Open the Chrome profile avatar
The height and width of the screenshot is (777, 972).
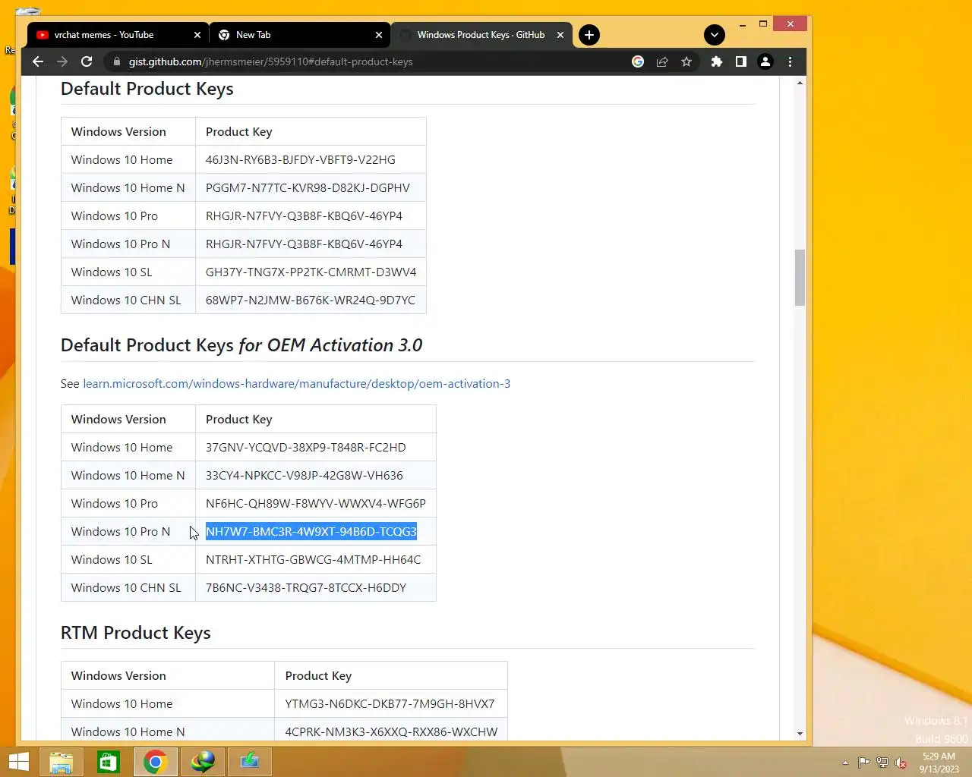pos(765,61)
